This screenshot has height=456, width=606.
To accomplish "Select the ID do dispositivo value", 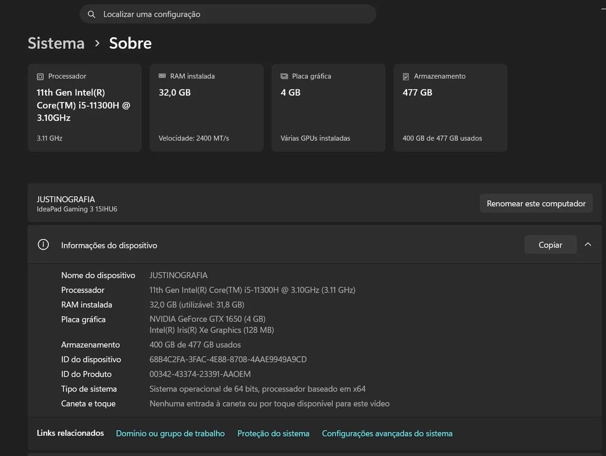I will pyautogui.click(x=228, y=360).
